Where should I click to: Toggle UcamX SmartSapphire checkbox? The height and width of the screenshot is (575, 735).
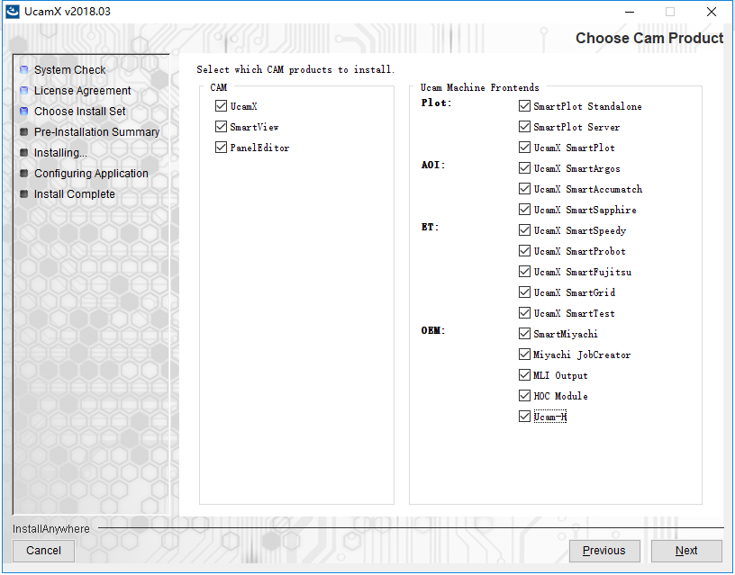(x=524, y=210)
